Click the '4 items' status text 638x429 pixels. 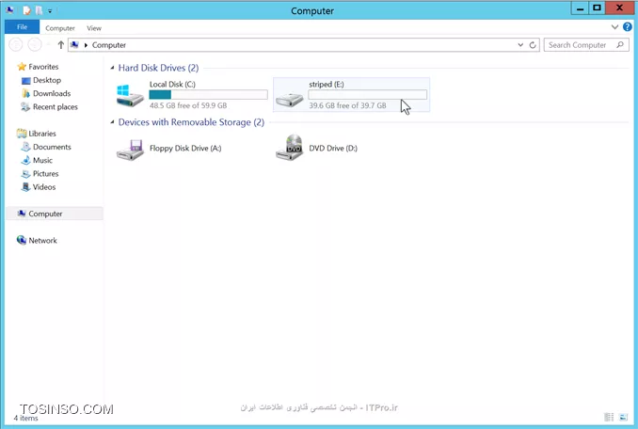click(25, 418)
